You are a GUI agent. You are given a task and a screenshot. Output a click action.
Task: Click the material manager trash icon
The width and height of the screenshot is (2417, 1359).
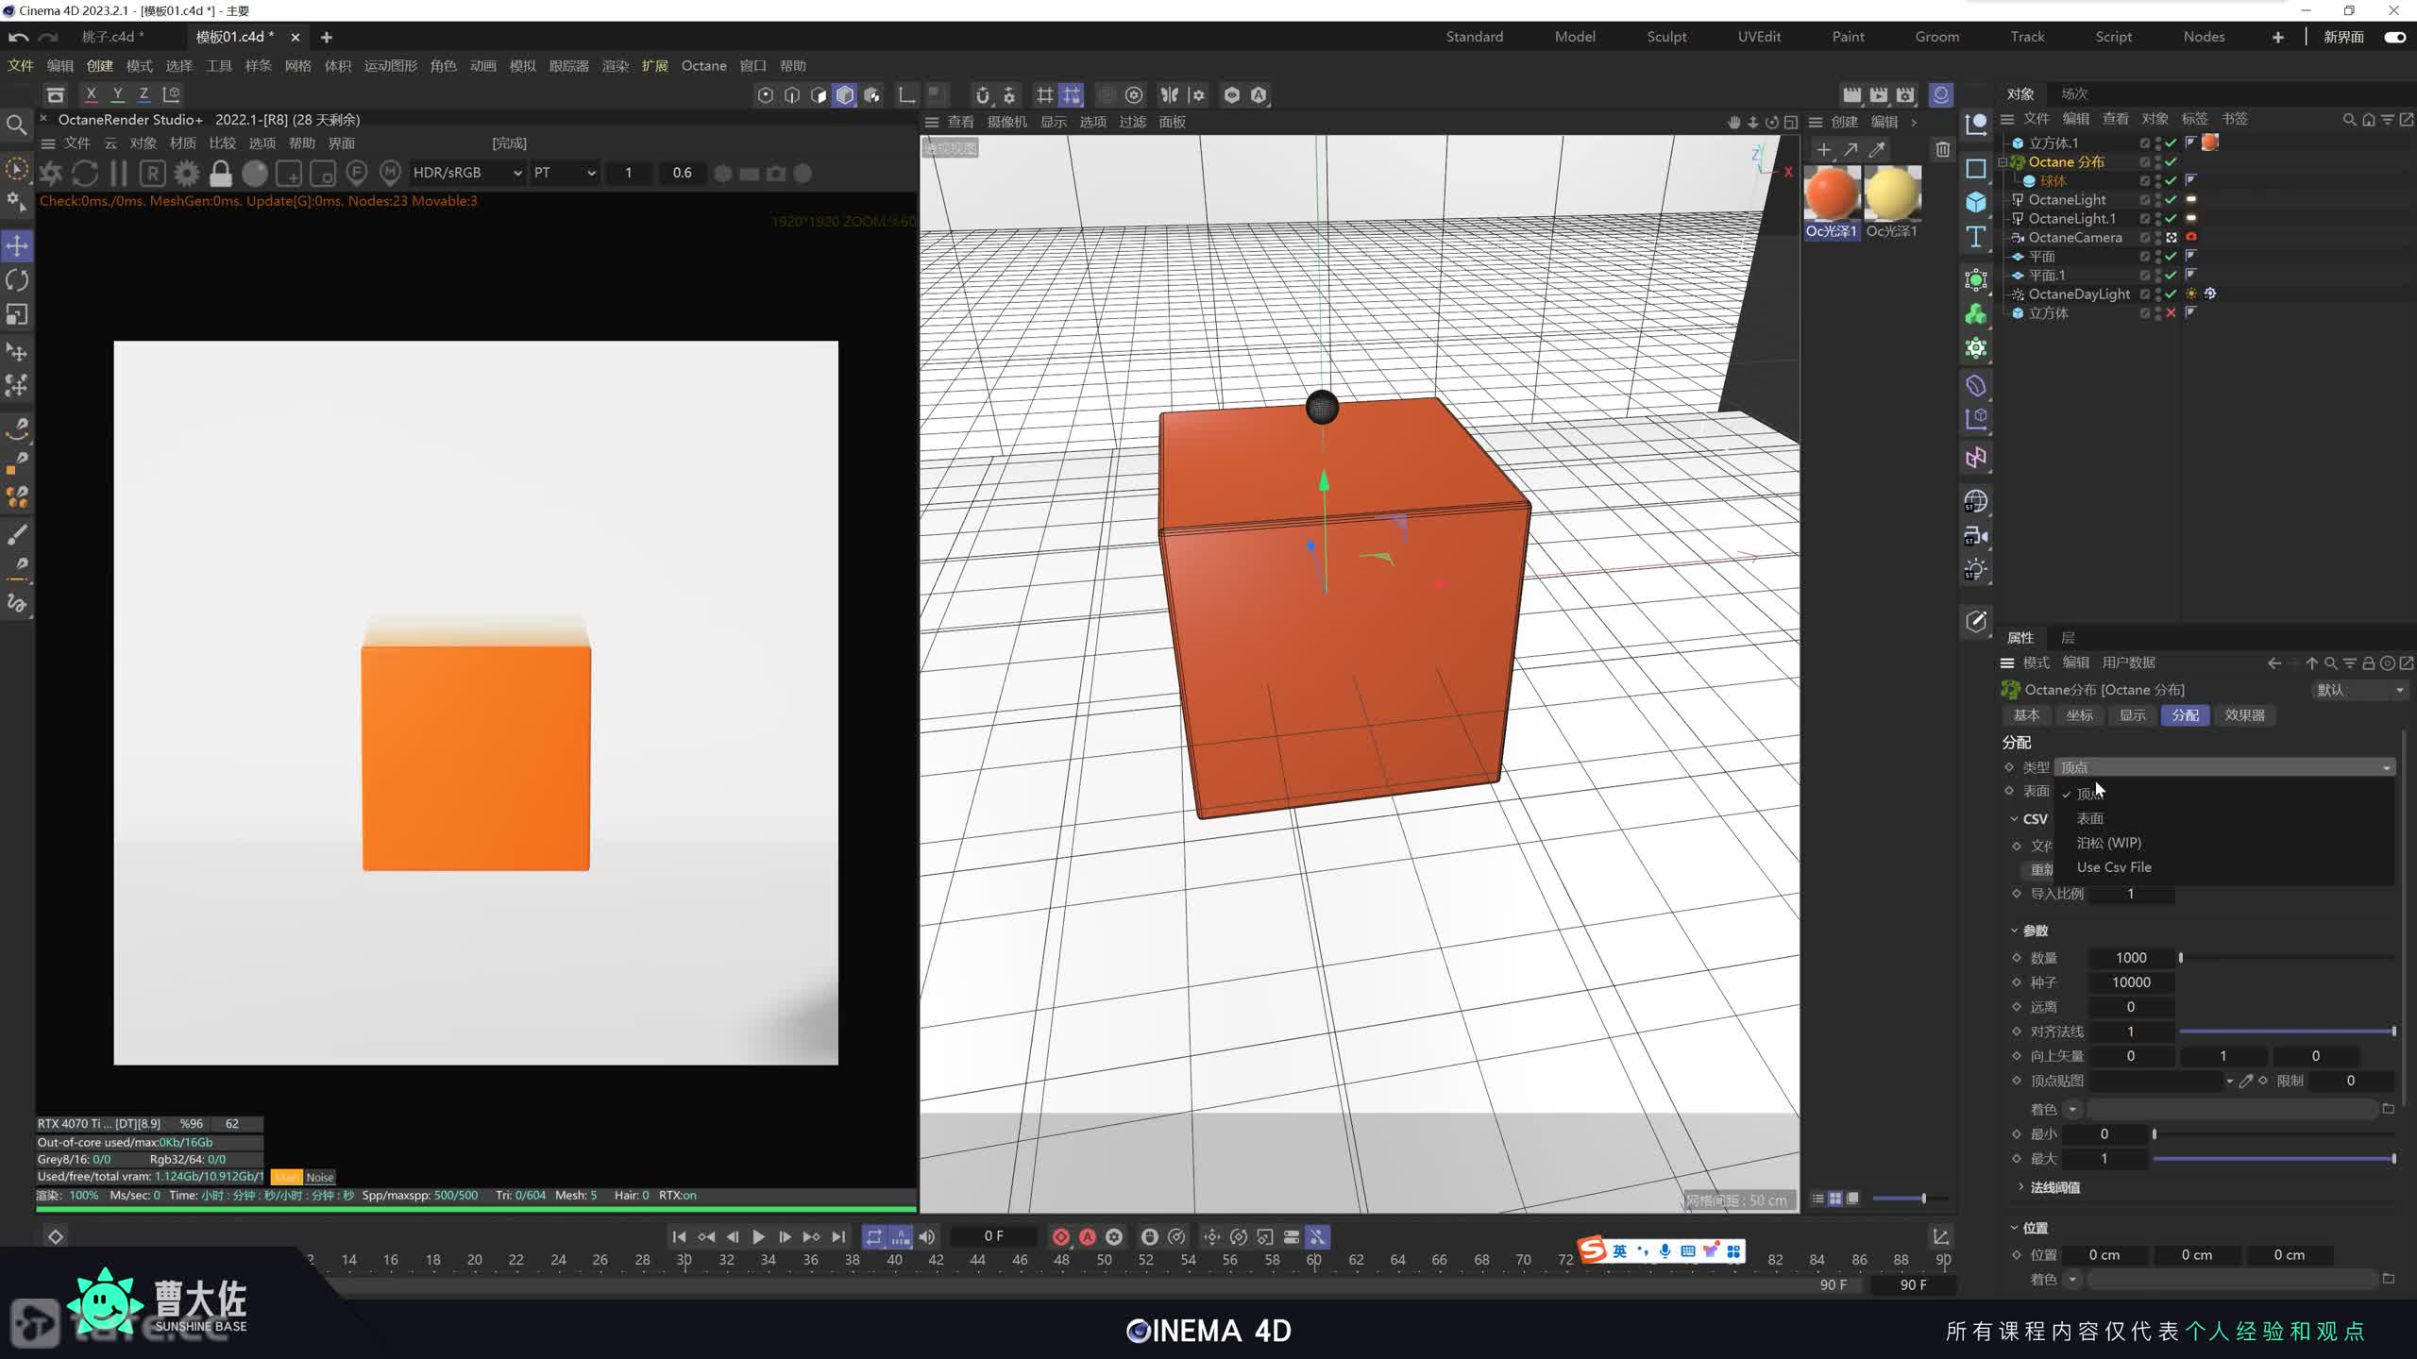[1942, 150]
